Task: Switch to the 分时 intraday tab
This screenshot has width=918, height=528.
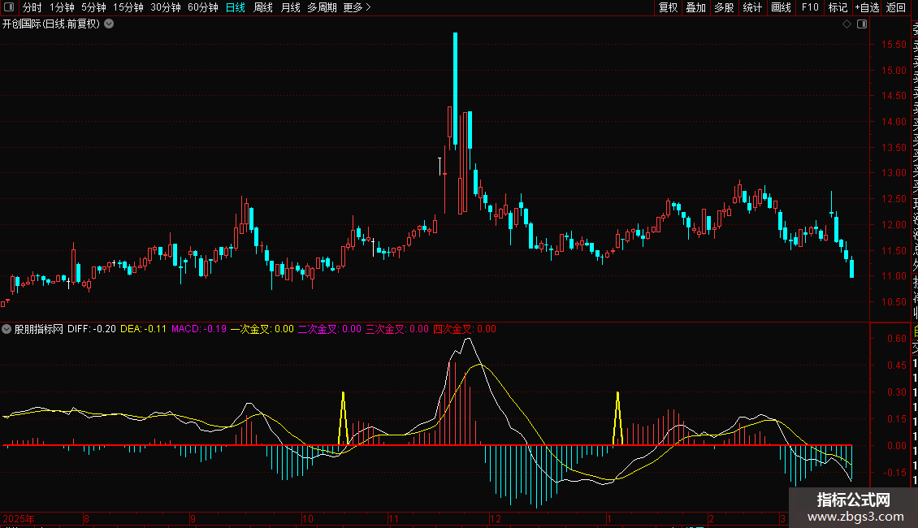Action: click(x=32, y=8)
